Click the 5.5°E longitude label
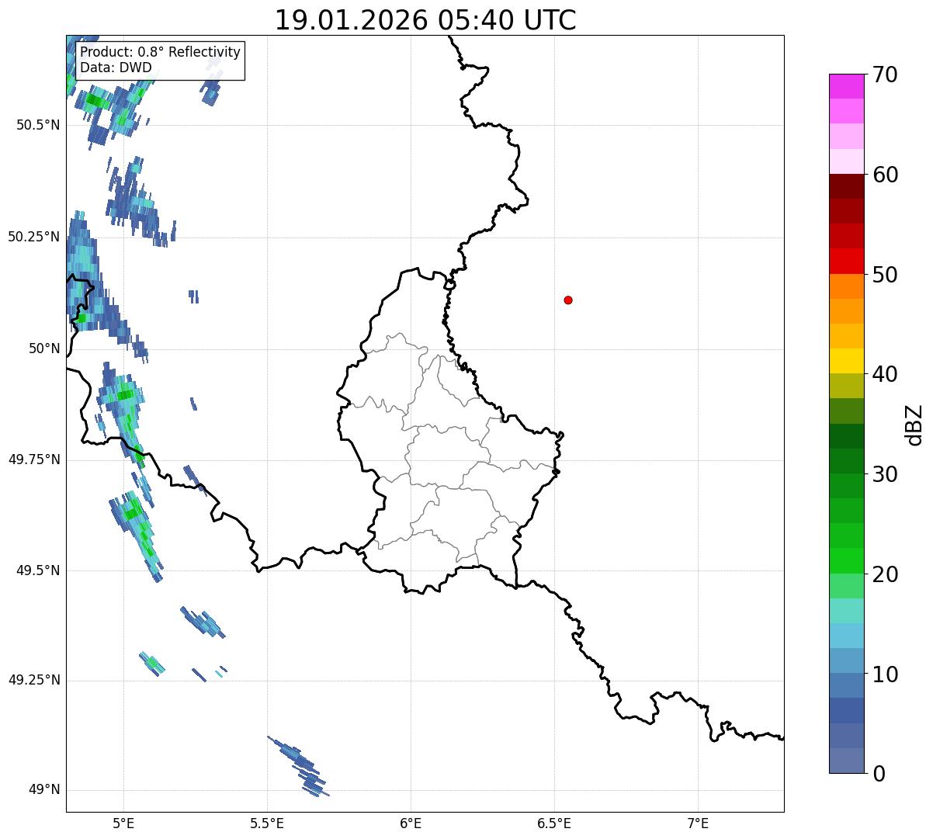The width and height of the screenshot is (933, 839). 267,823
